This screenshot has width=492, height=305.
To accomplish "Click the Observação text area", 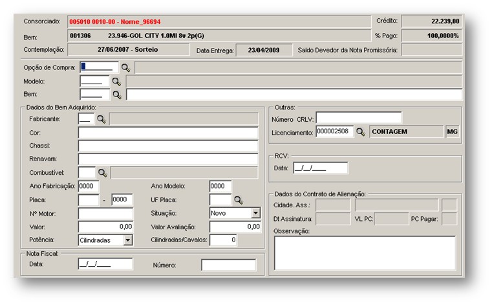I will pyautogui.click(x=365, y=253).
